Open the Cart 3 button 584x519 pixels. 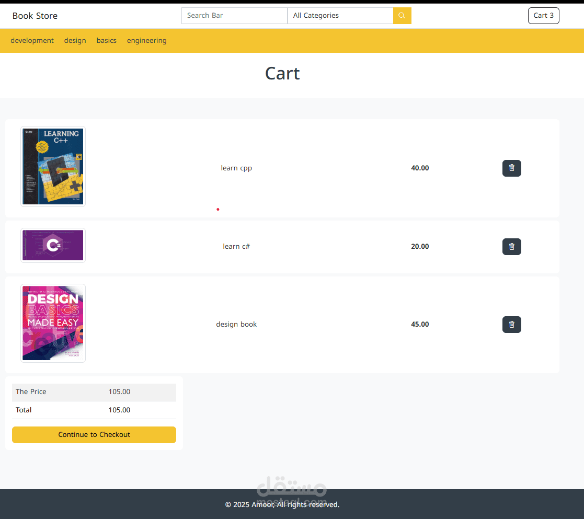[x=543, y=16]
